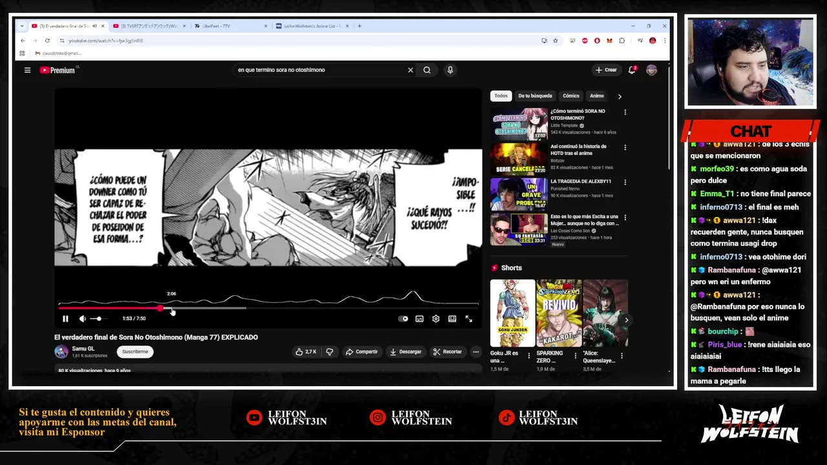Screen dimensions: 827x465
Task: Open the HOTD history video thumbnail
Action: (519, 159)
